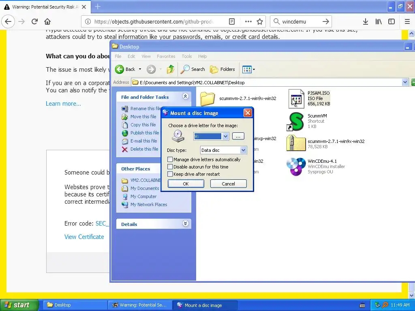The height and width of the screenshot is (311, 415).
Task: Select WinCDEmu-4.1 installer icon
Action: [296, 166]
